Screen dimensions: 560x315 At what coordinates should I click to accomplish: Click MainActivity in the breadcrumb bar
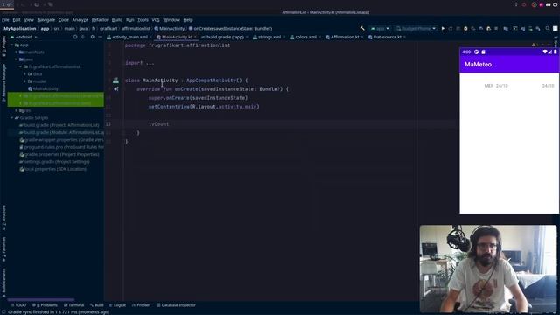[169, 29]
